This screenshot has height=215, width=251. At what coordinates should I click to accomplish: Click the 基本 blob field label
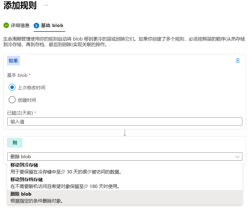point(17,75)
